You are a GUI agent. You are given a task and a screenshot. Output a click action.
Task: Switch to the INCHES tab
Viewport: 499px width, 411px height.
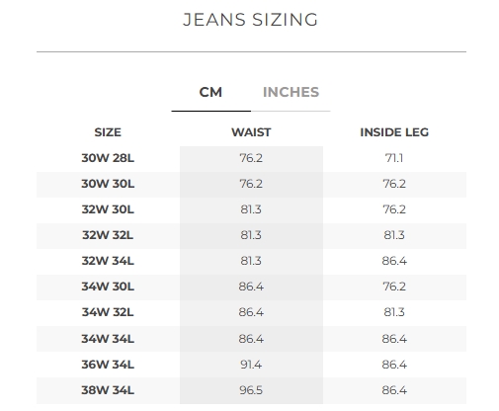[291, 92]
